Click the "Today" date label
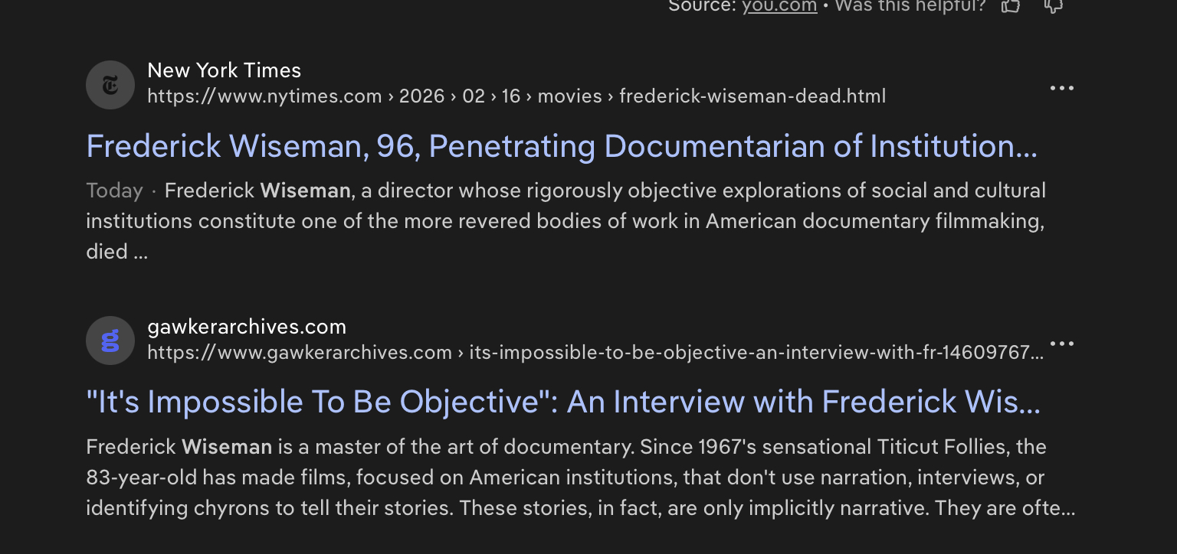Screen dimensions: 1177x554 coord(114,191)
